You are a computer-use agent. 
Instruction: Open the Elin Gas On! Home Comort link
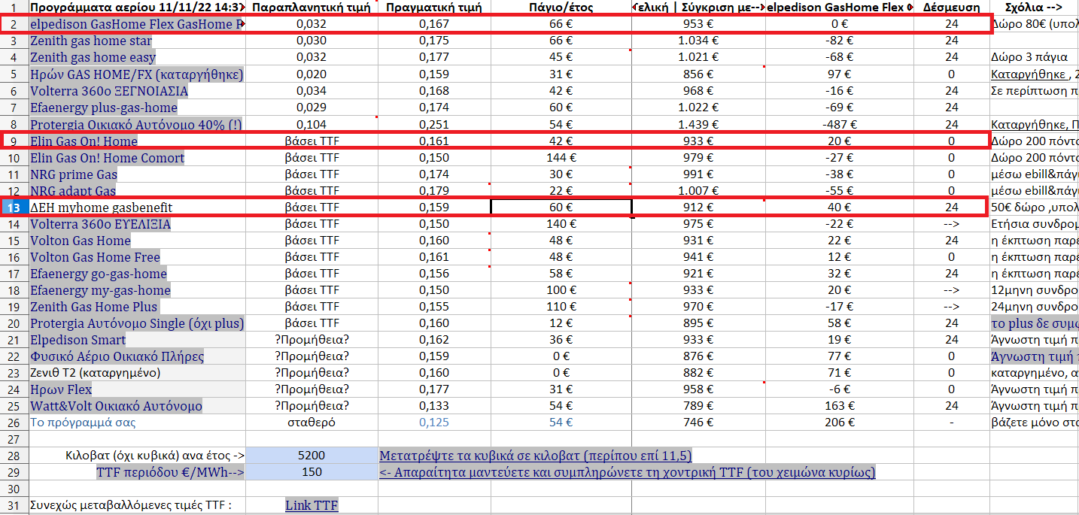[x=107, y=158]
